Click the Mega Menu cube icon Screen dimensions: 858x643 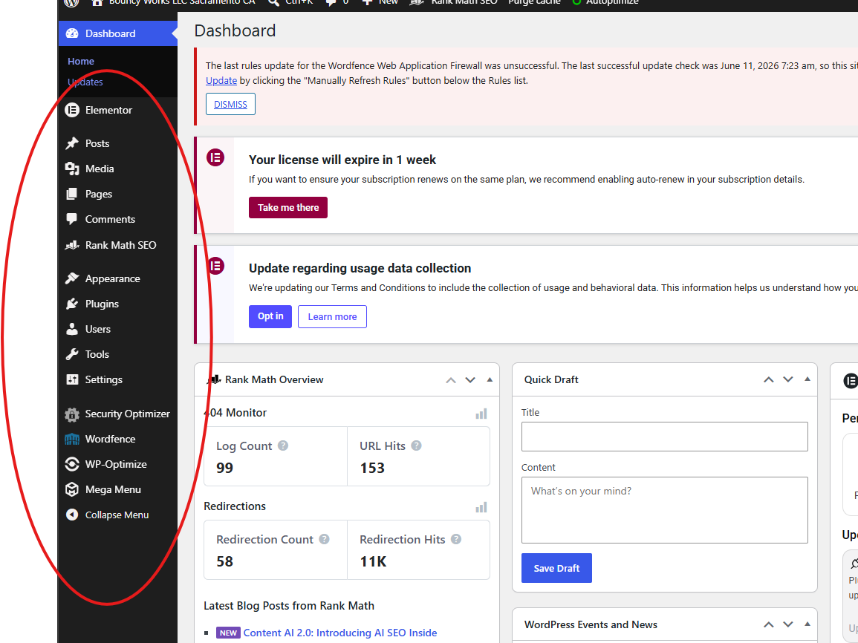pyautogui.click(x=72, y=489)
